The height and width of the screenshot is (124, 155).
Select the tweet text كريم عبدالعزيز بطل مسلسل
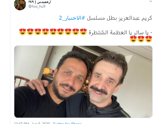click(120, 18)
